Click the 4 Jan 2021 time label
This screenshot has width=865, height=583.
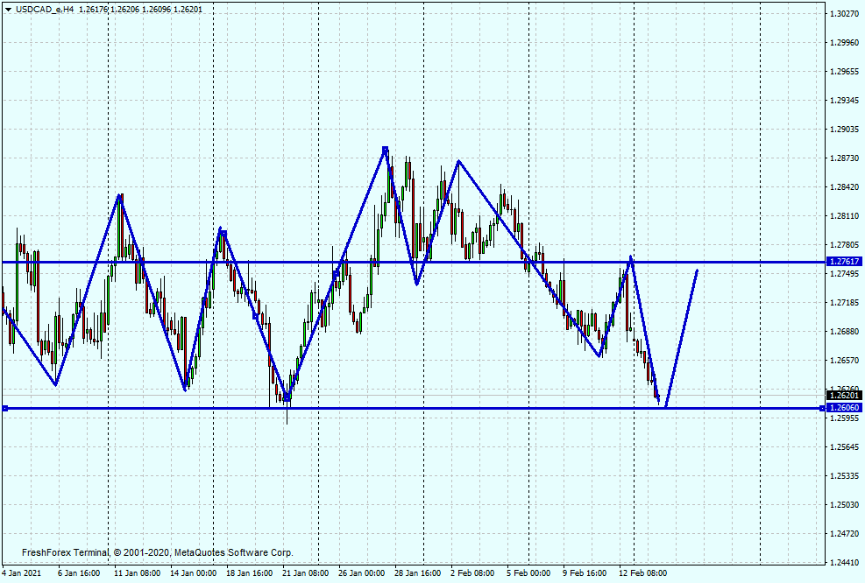[22, 573]
